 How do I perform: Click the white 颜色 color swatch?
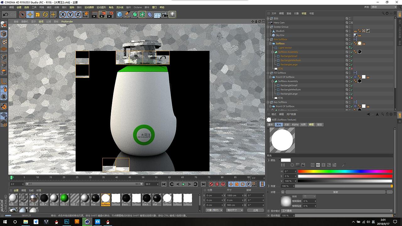pyautogui.click(x=286, y=160)
